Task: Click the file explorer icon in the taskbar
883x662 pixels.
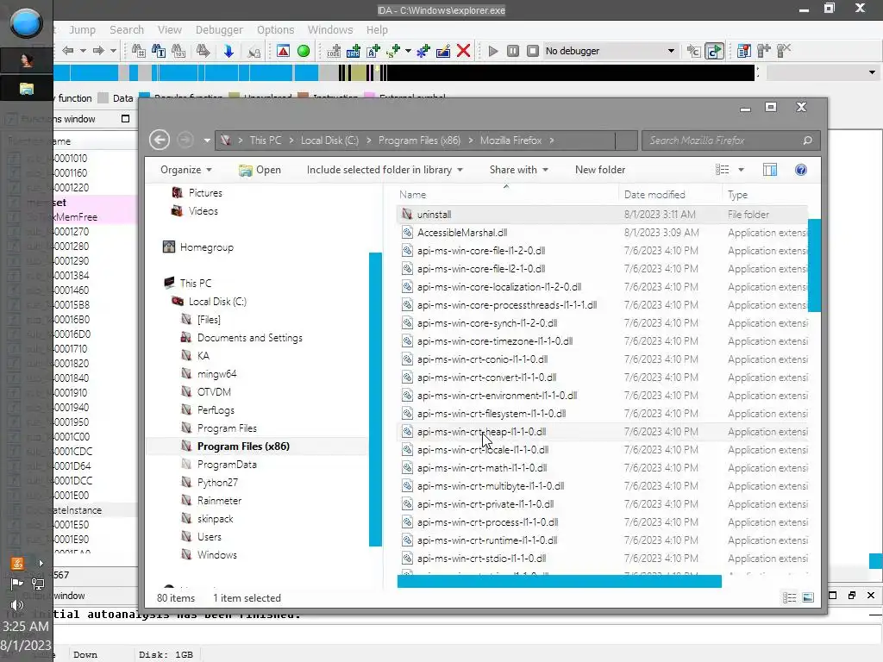Action: click(x=27, y=89)
